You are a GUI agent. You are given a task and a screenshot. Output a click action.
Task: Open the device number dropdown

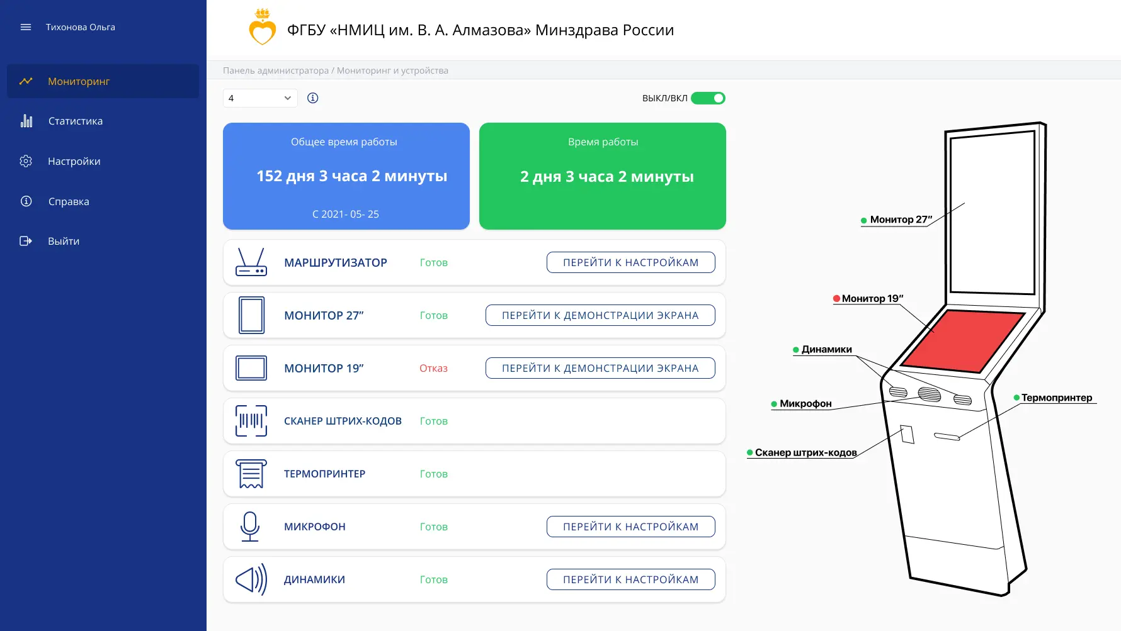pyautogui.click(x=260, y=98)
